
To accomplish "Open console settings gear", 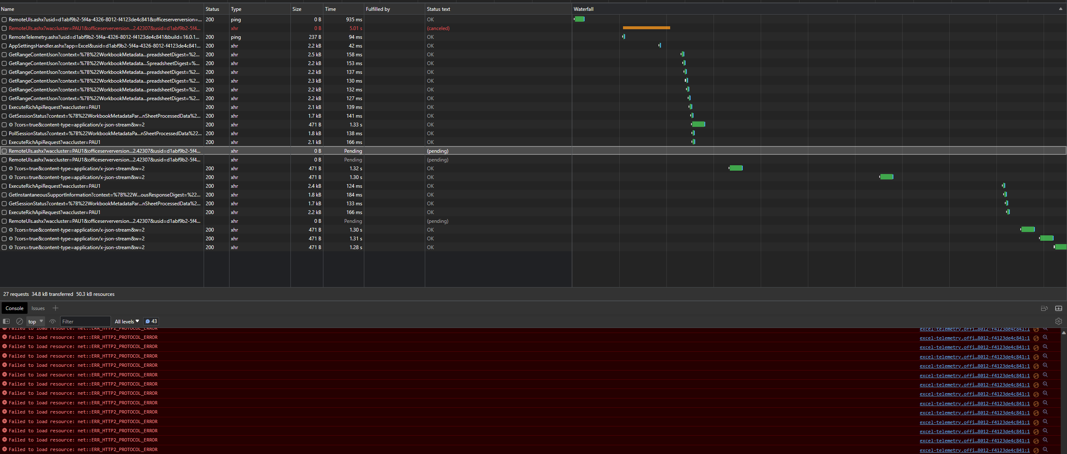I will click(1058, 321).
